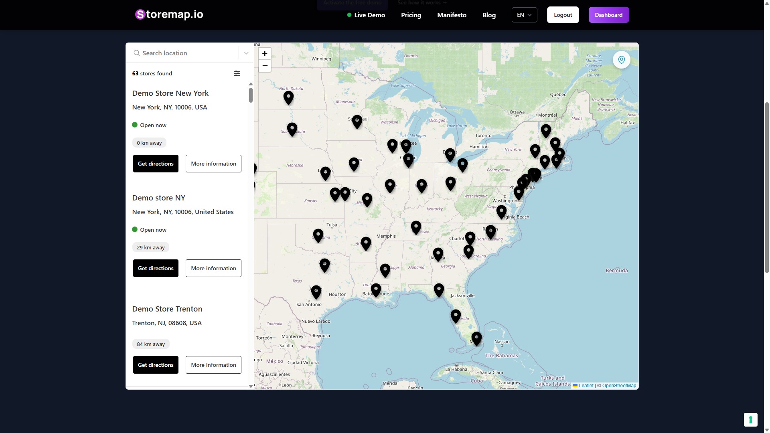Click the green accessibility icon at bottom right
770x433 pixels.
[750, 420]
